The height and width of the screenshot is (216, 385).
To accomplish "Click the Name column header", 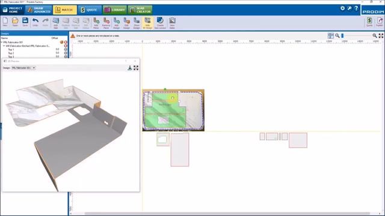I will tap(4, 38).
